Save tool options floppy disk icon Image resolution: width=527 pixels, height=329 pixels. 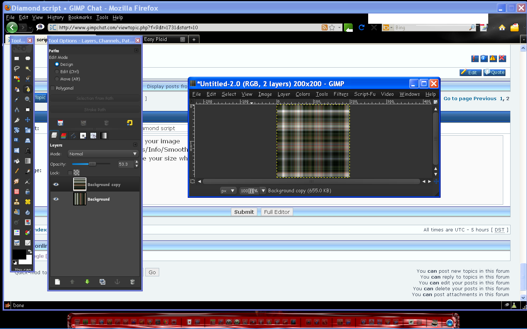click(61, 123)
